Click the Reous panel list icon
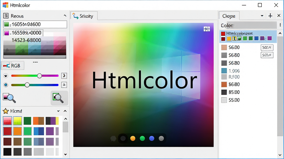This screenshot has width=284, height=159. (x=6, y=16)
